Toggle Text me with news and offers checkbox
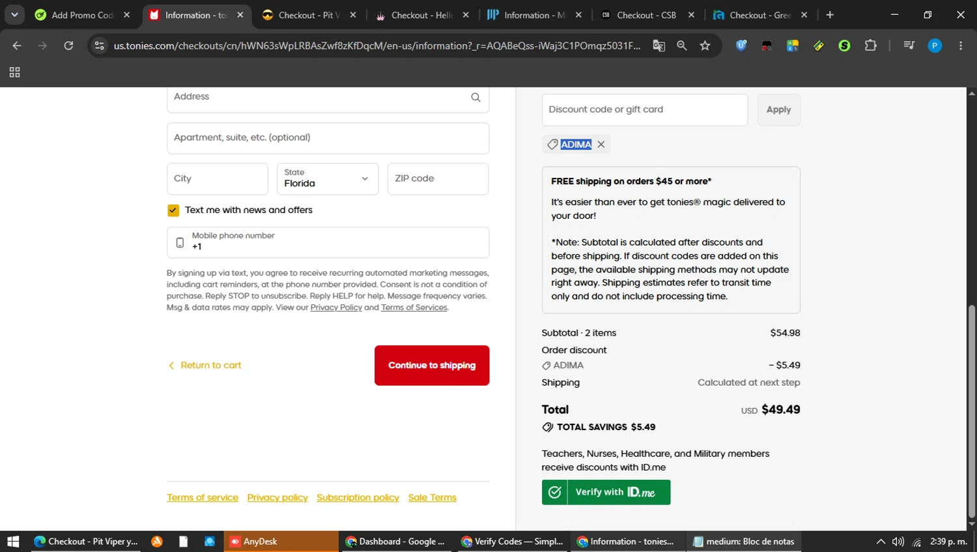Viewport: 977px width, 552px height. pyautogui.click(x=173, y=211)
